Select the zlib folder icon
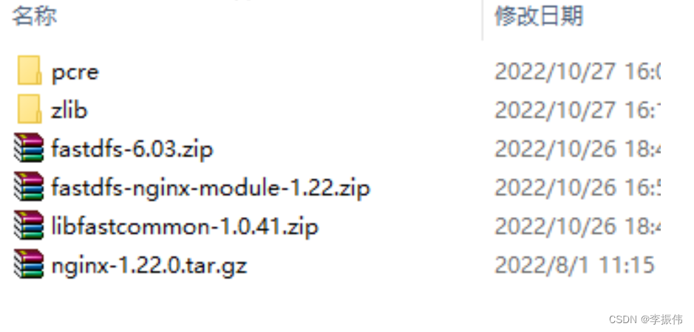The image size is (694, 332). tap(30, 108)
